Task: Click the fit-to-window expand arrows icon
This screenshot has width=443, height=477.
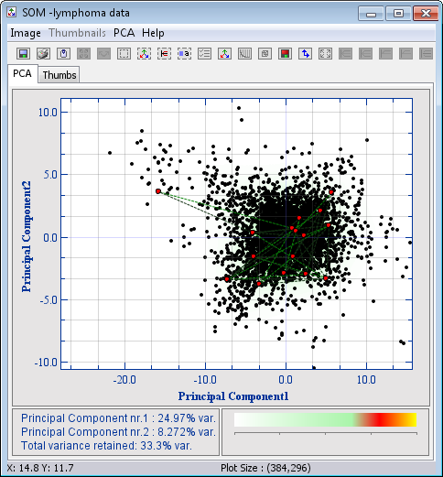Action: (x=325, y=54)
